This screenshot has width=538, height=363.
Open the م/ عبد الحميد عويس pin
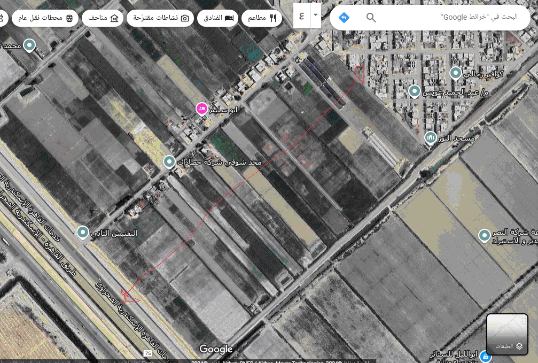[415, 91]
